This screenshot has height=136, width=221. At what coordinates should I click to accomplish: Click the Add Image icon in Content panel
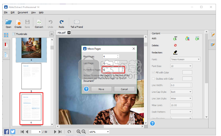point(197,38)
